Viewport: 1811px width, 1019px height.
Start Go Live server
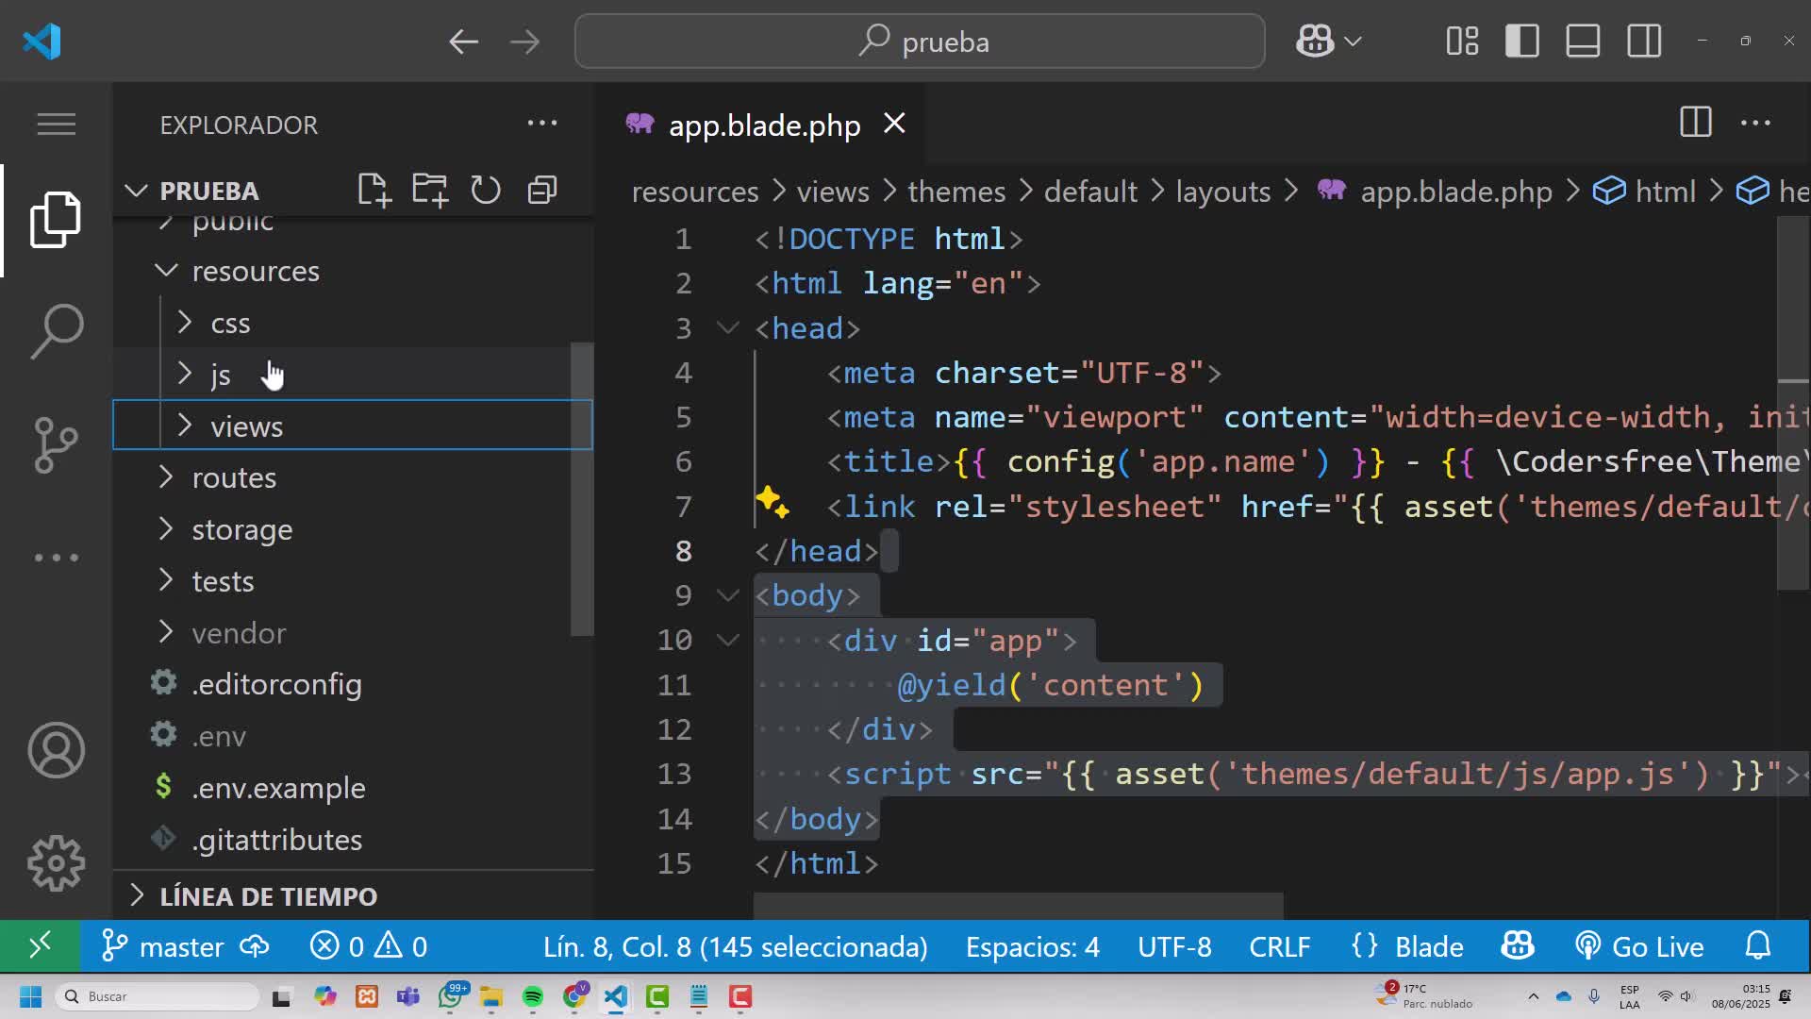pyautogui.click(x=1639, y=946)
